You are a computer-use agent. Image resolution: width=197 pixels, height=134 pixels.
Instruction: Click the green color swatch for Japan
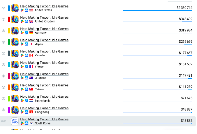click(9, 42)
